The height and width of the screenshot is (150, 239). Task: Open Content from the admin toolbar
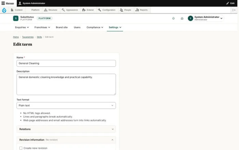[17, 10]
